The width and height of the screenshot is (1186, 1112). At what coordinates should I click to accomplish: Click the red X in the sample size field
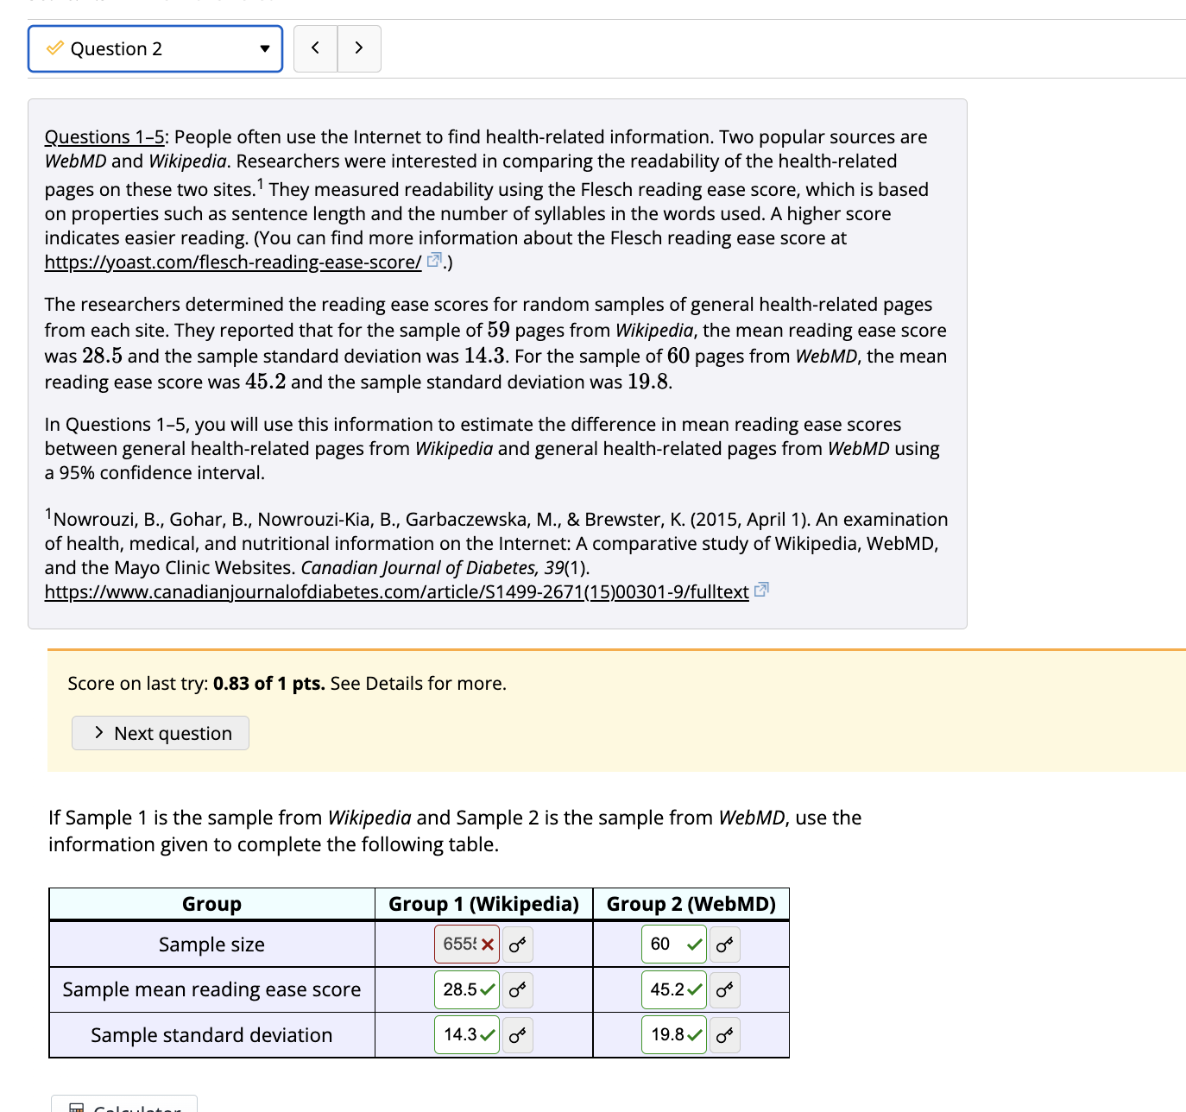coord(487,944)
